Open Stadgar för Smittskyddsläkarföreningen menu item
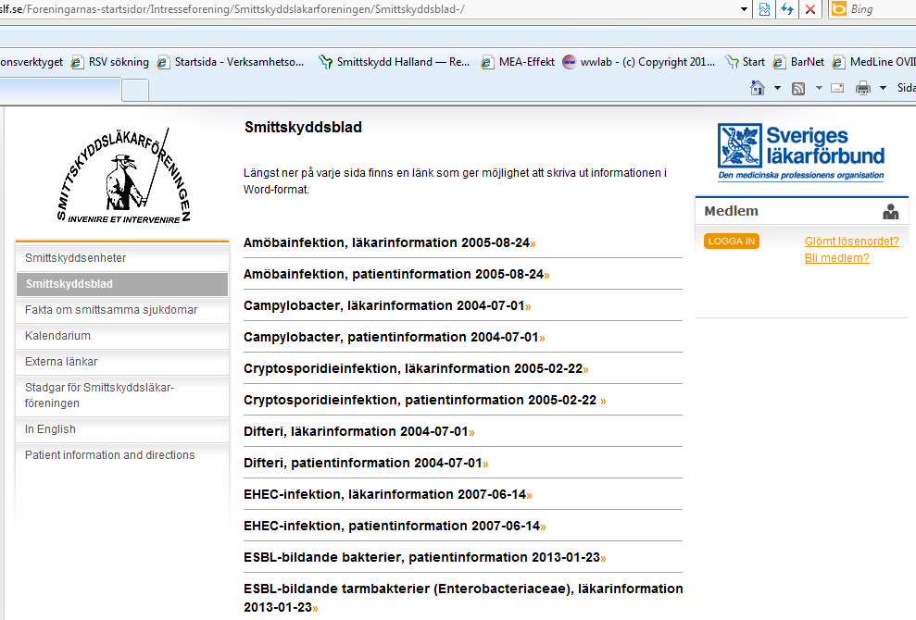 pyautogui.click(x=122, y=395)
